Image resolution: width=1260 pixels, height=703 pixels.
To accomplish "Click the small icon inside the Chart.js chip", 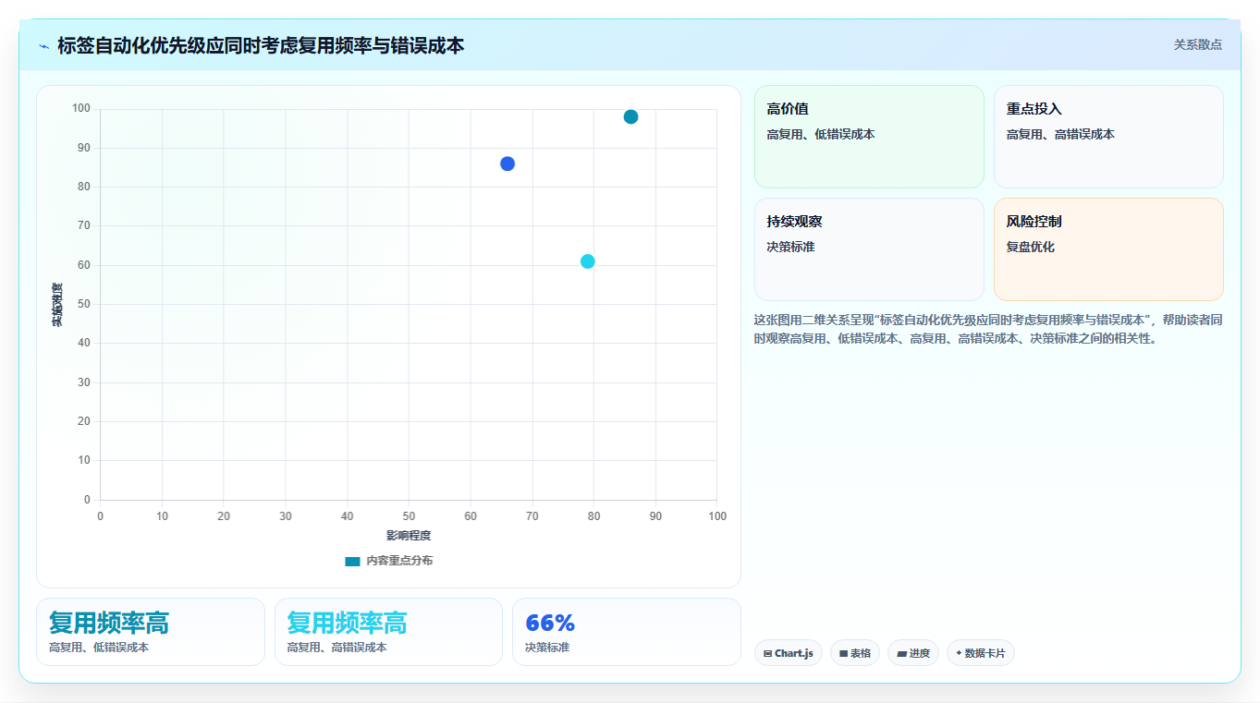I will coord(767,653).
